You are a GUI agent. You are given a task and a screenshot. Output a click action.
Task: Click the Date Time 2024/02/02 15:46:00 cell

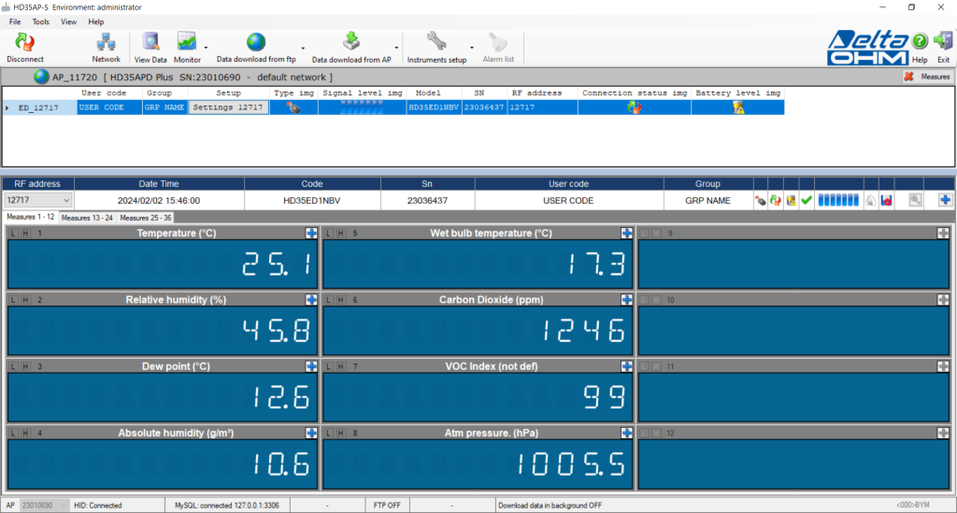[159, 200]
